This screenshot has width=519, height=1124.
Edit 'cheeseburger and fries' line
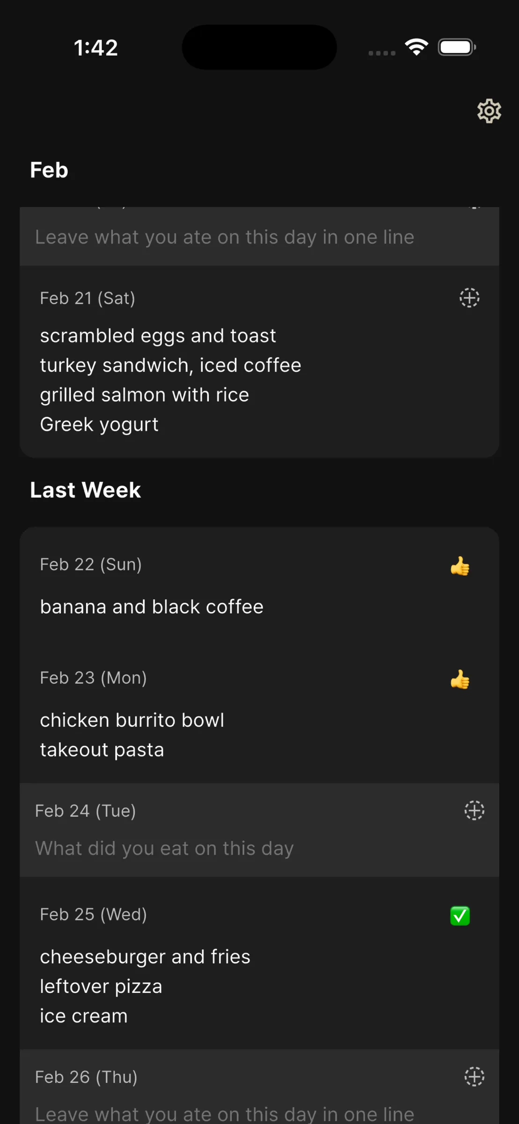pyautogui.click(x=145, y=957)
